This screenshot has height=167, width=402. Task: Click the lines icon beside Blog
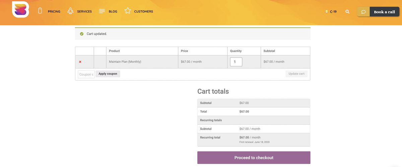pos(102,11)
